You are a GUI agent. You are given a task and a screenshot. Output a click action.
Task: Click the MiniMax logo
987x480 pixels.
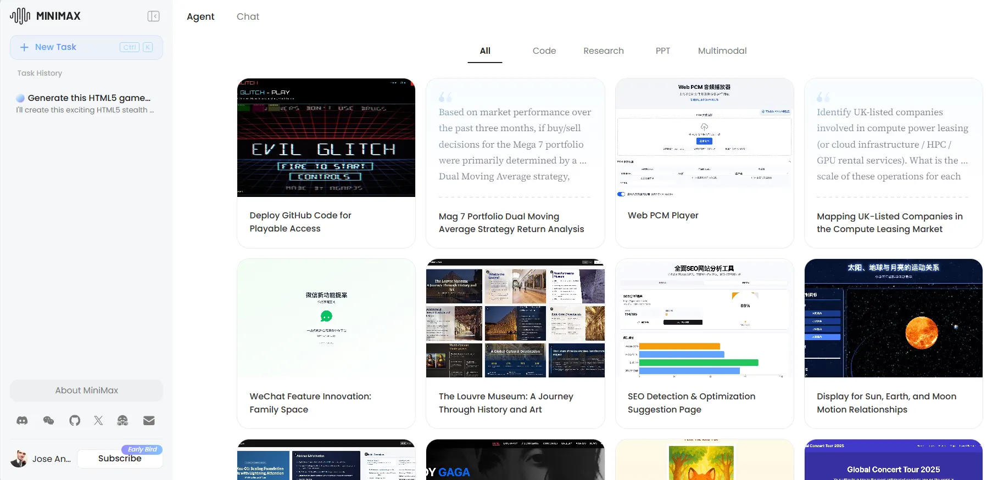[46, 16]
